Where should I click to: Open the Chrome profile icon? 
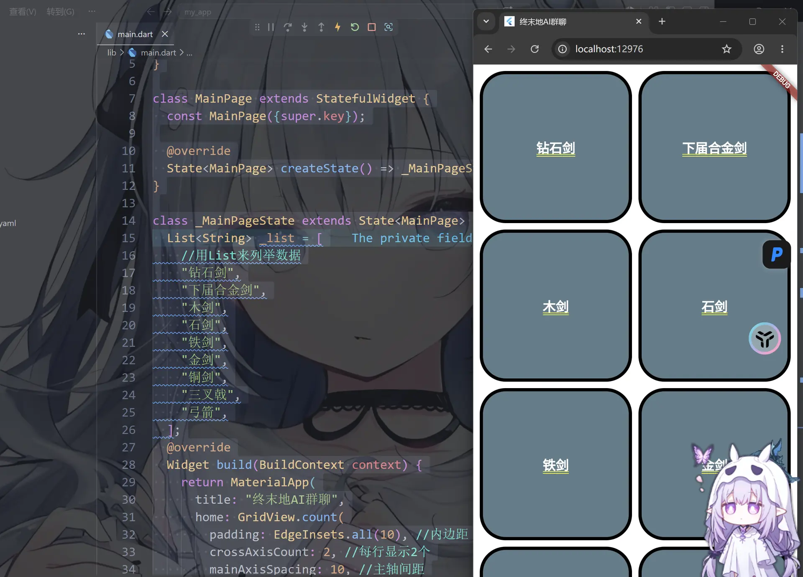(759, 49)
